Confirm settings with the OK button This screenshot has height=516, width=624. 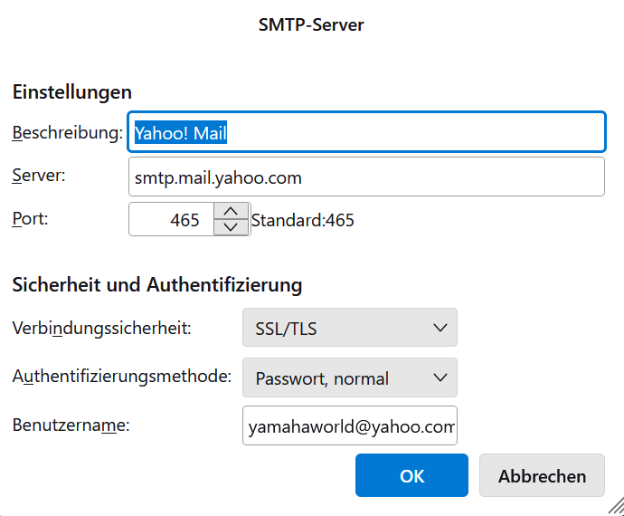pos(411,476)
